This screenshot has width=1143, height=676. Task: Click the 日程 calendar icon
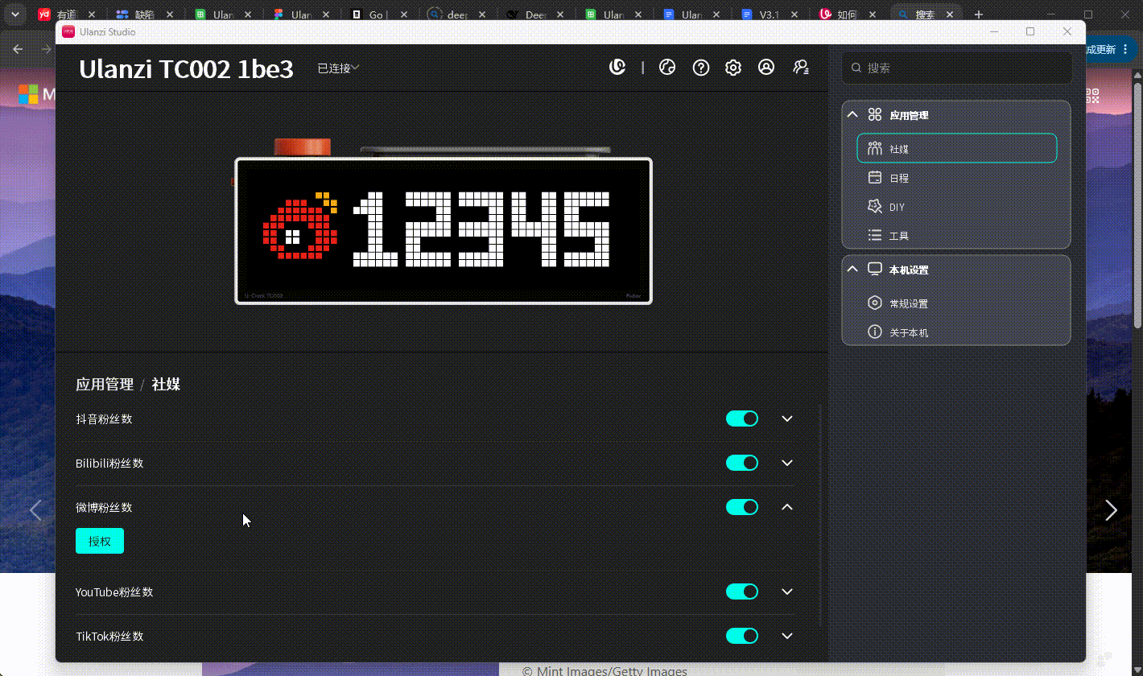coord(875,178)
